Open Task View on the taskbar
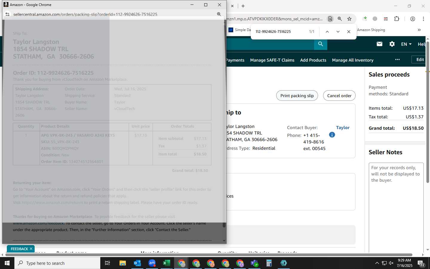Viewport: 430px width, 269px height. [x=107, y=263]
